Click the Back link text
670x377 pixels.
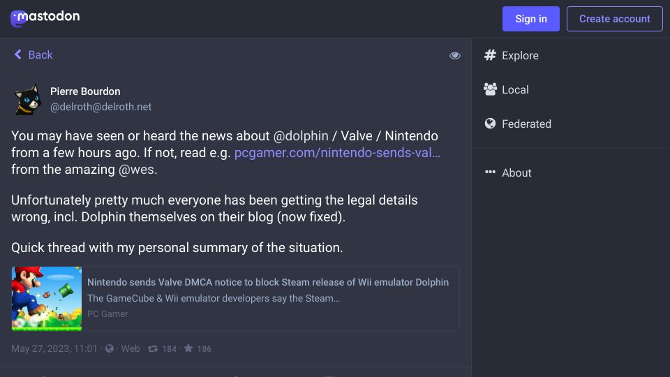(40, 54)
